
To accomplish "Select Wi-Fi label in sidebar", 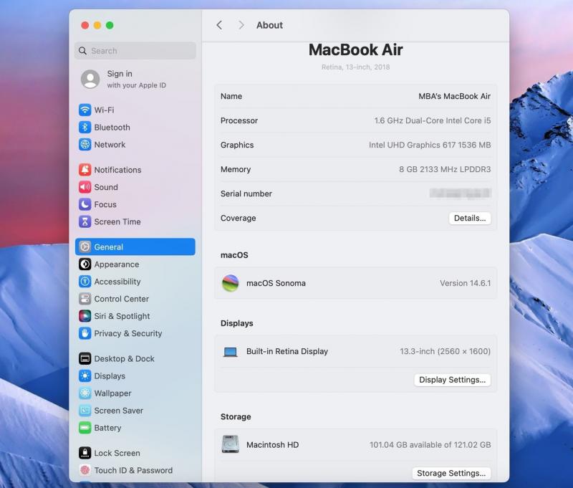I will (104, 110).
